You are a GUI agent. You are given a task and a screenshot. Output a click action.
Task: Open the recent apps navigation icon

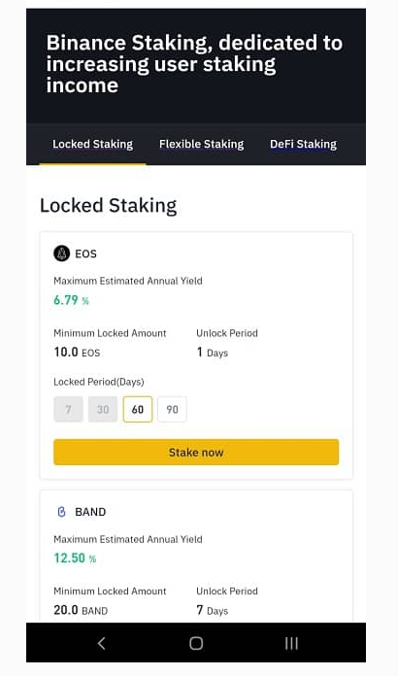click(291, 643)
